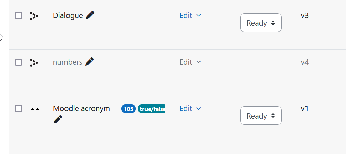The image size is (346, 155).
Task: Click the Moodle acronym question name
Action: pyautogui.click(x=81, y=108)
